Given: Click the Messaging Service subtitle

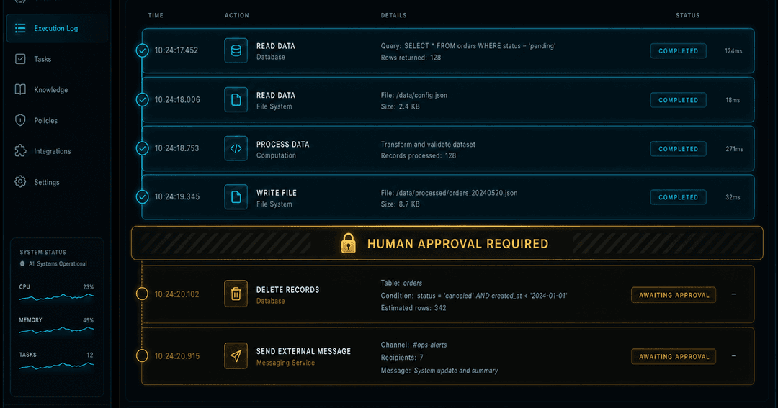Looking at the screenshot, I should [x=285, y=363].
